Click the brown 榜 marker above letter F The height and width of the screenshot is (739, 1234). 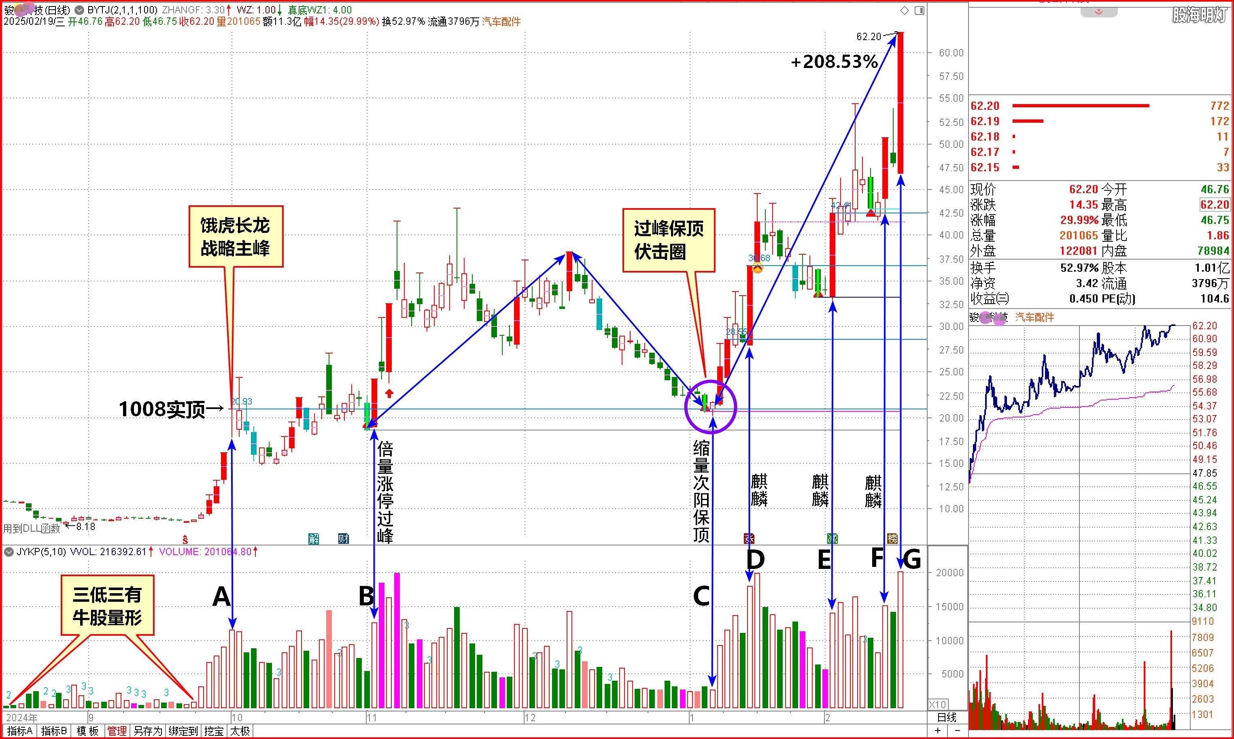892,538
